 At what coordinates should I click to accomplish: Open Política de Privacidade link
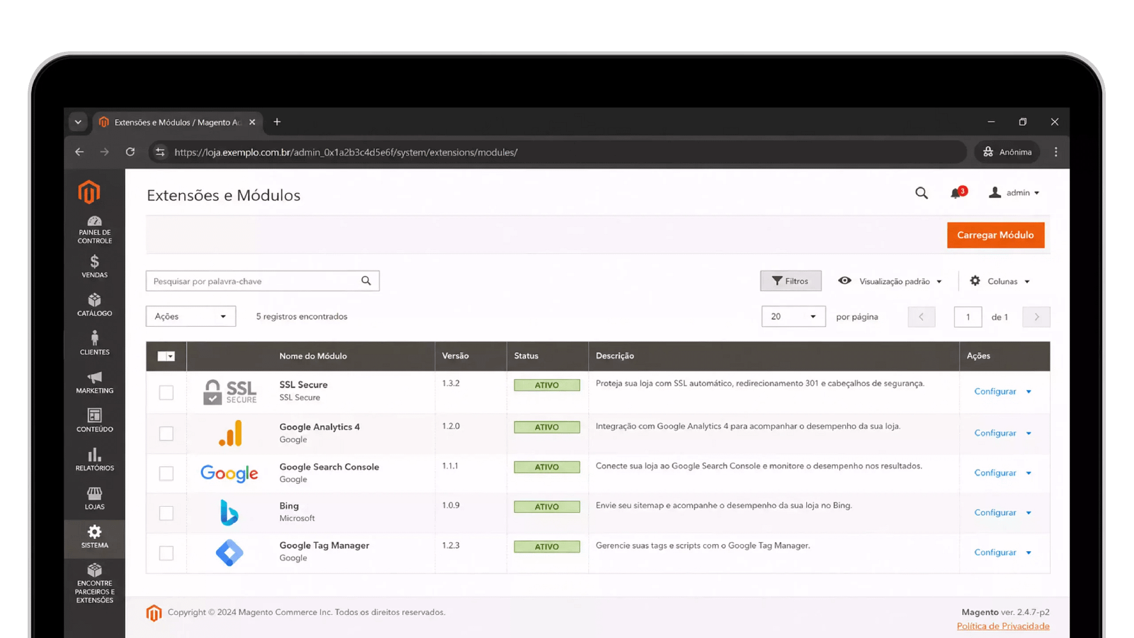[x=1003, y=626]
